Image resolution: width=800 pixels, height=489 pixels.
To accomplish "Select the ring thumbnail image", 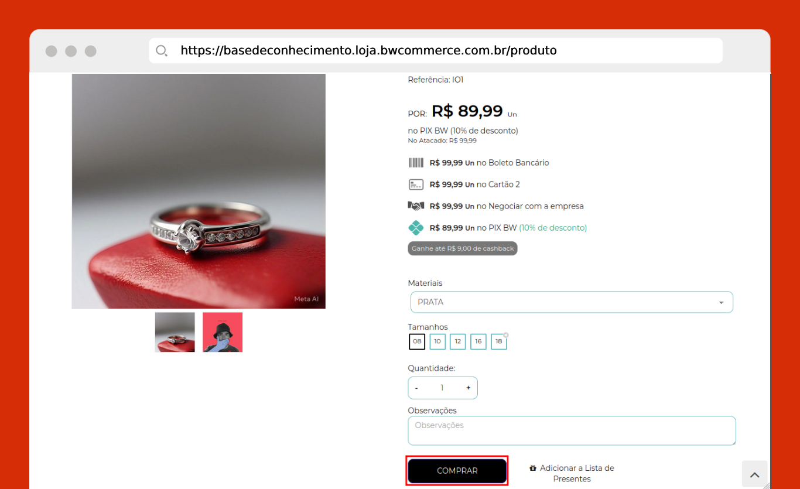I will 175,332.
